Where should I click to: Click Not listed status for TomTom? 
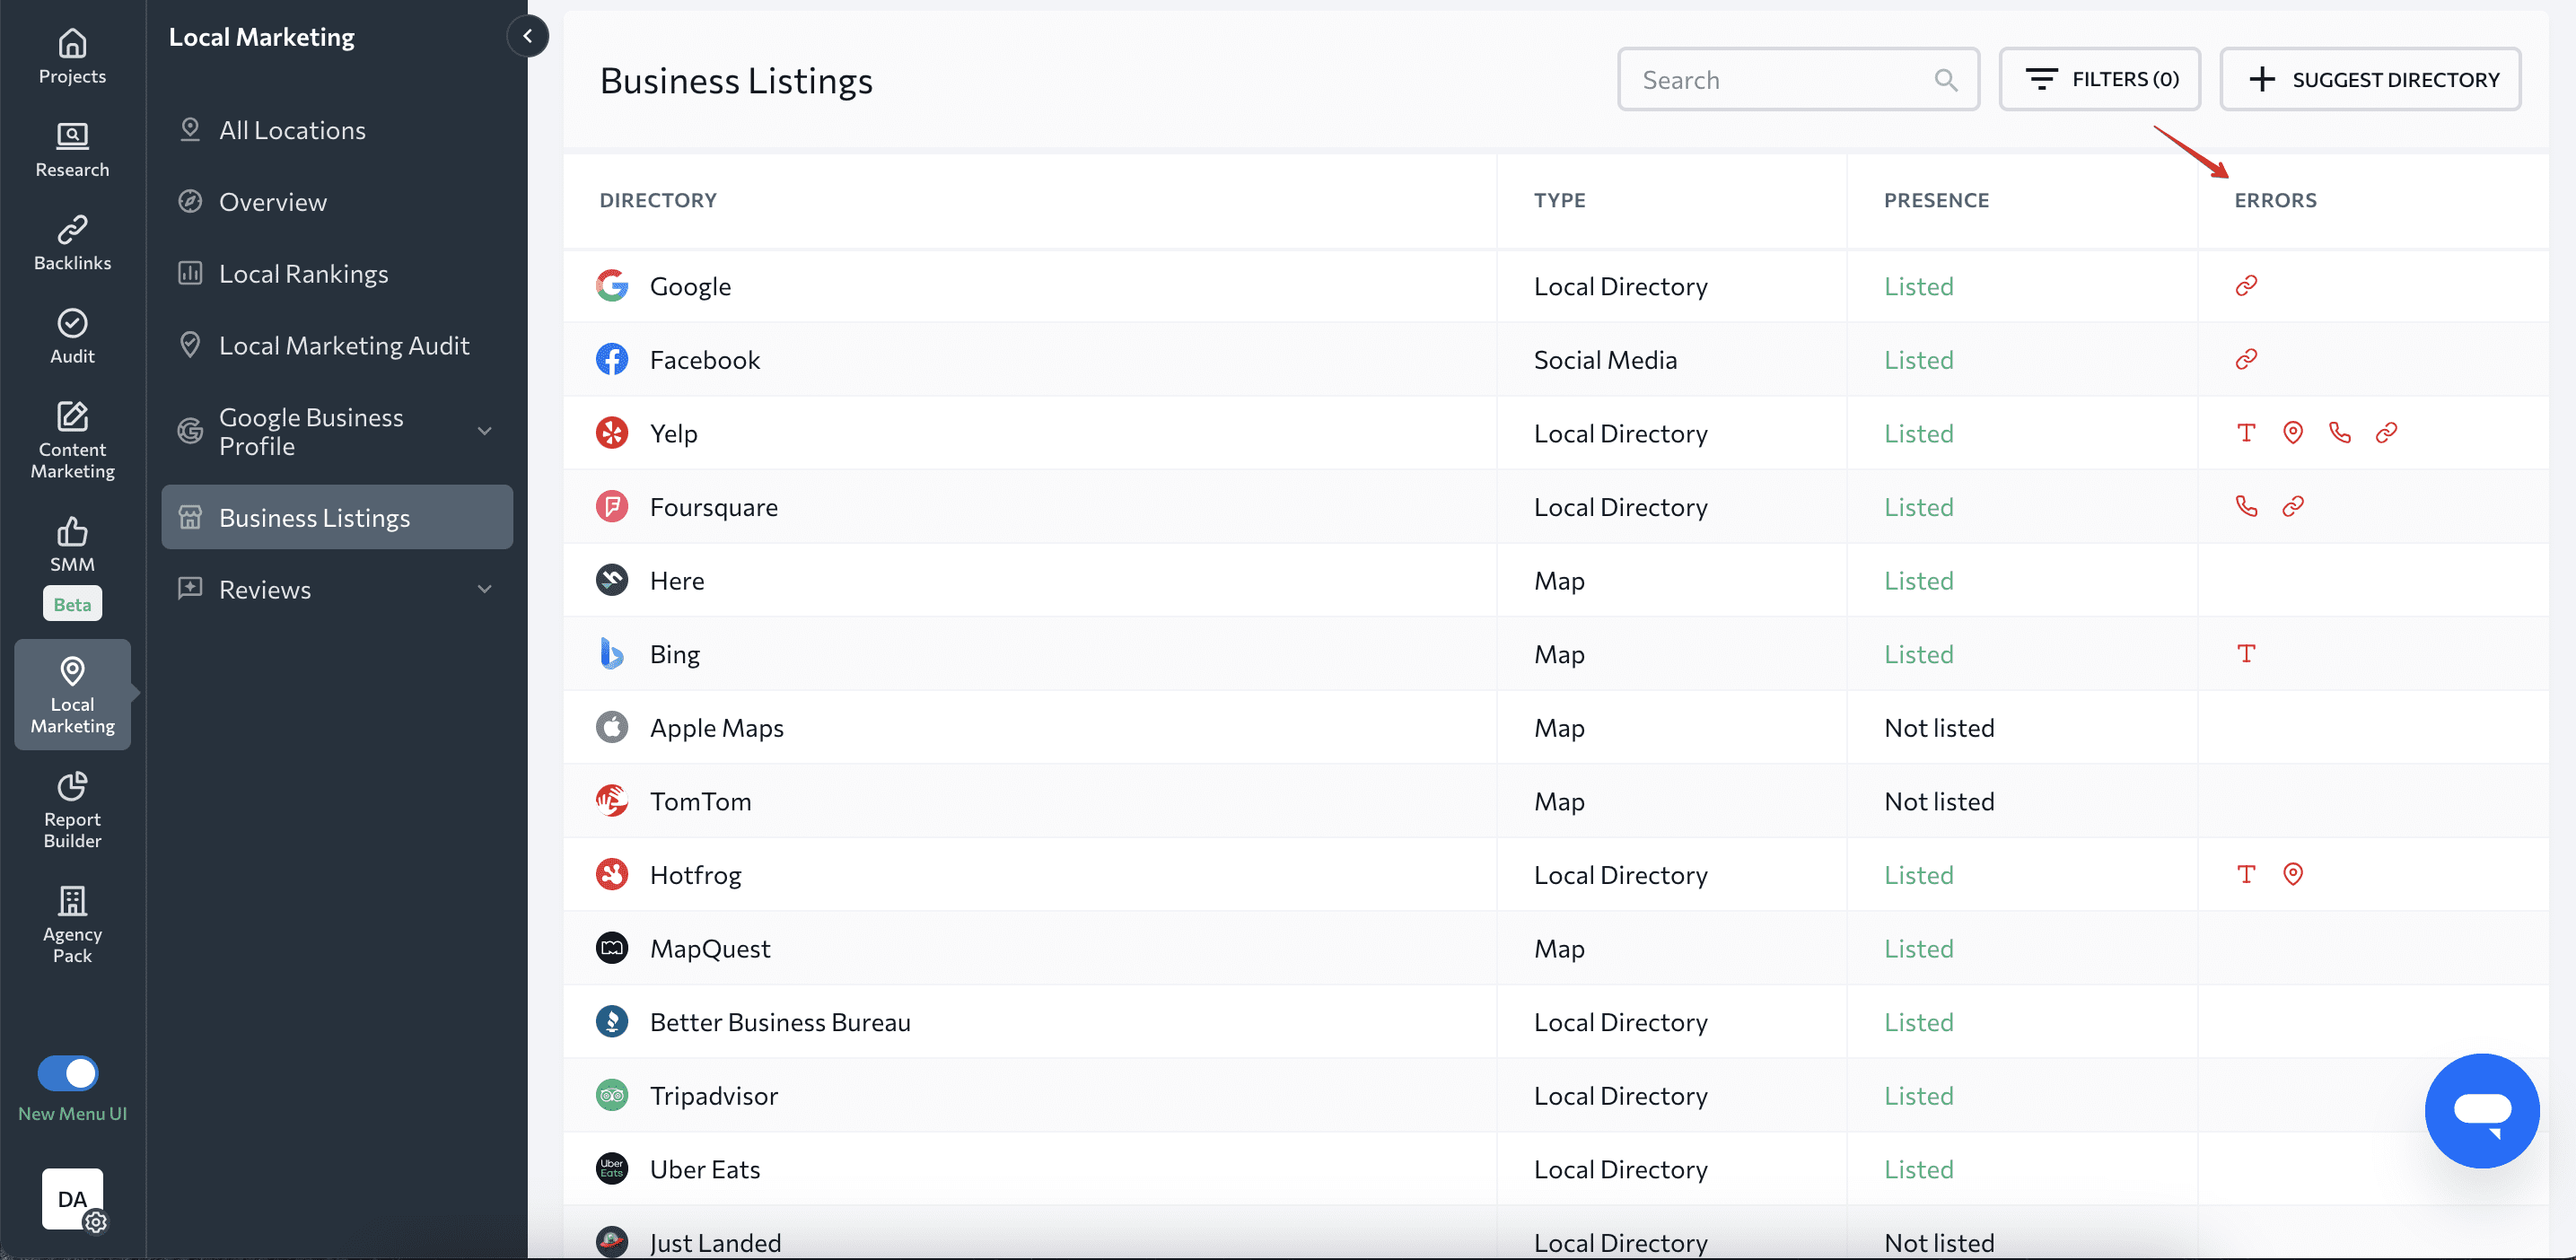(1939, 801)
